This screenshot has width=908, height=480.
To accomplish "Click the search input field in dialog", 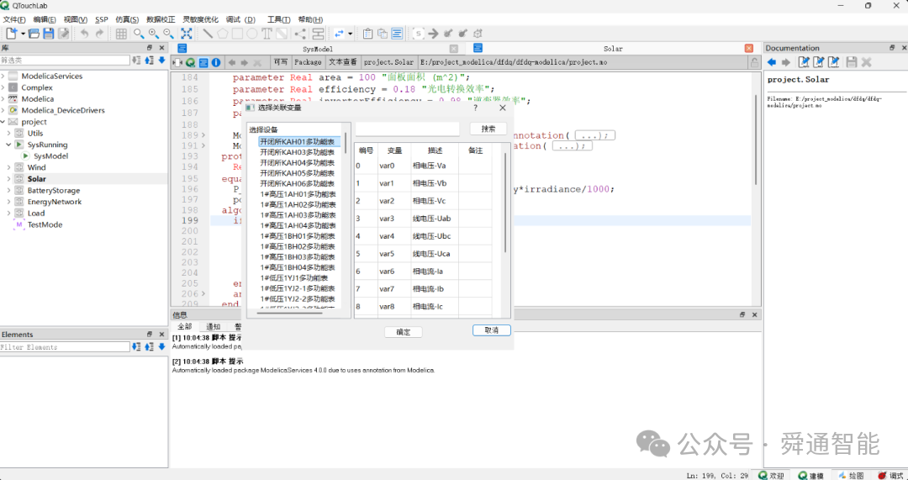I will coord(407,129).
